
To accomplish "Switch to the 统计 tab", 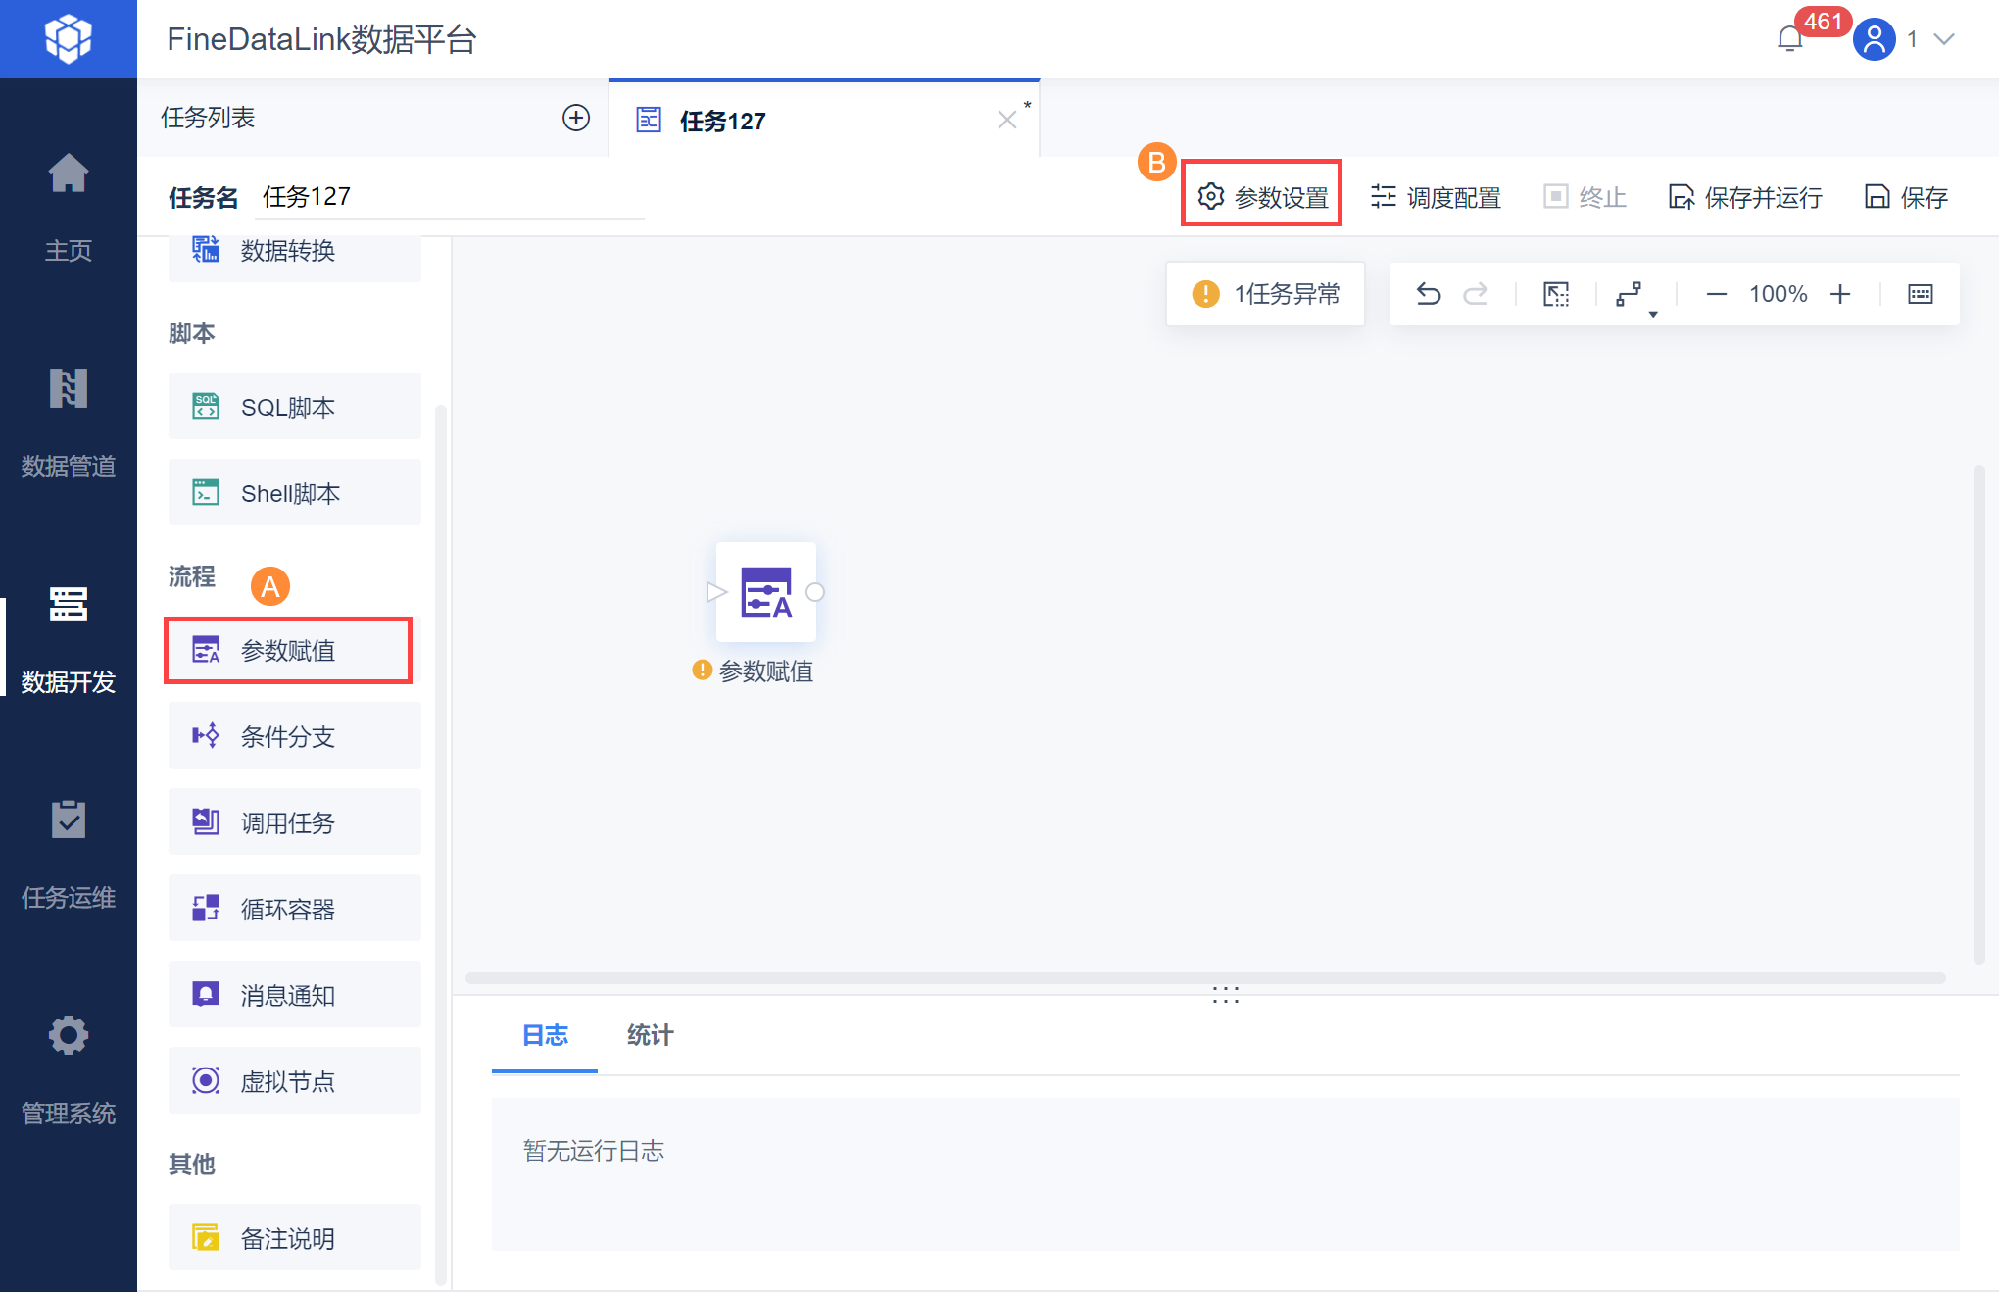I will point(650,1035).
